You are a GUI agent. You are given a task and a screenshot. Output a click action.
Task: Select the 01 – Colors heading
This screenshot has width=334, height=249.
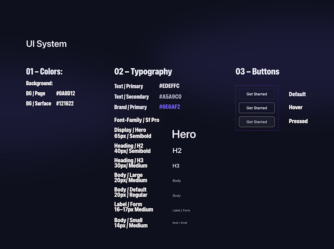click(44, 72)
